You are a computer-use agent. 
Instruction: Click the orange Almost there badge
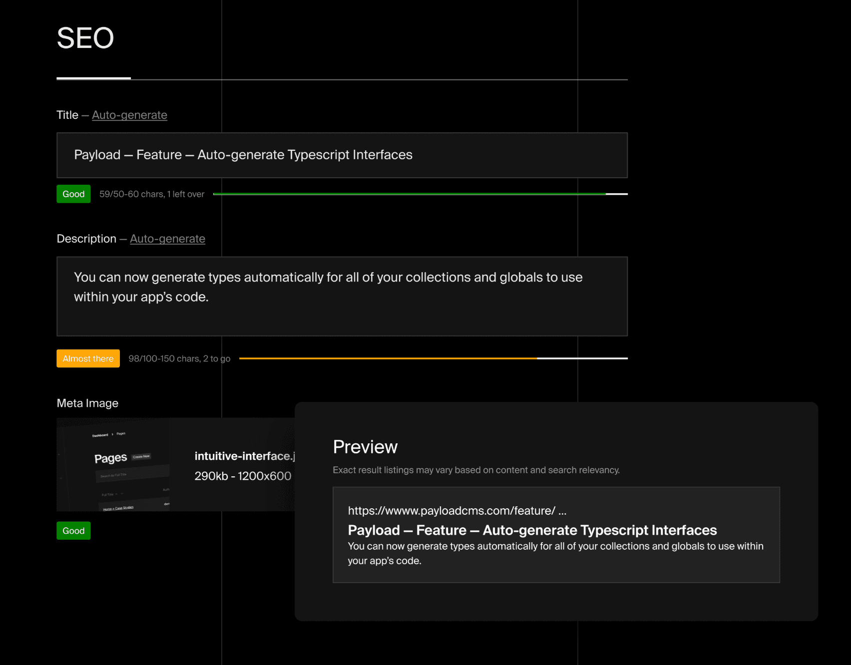88,358
